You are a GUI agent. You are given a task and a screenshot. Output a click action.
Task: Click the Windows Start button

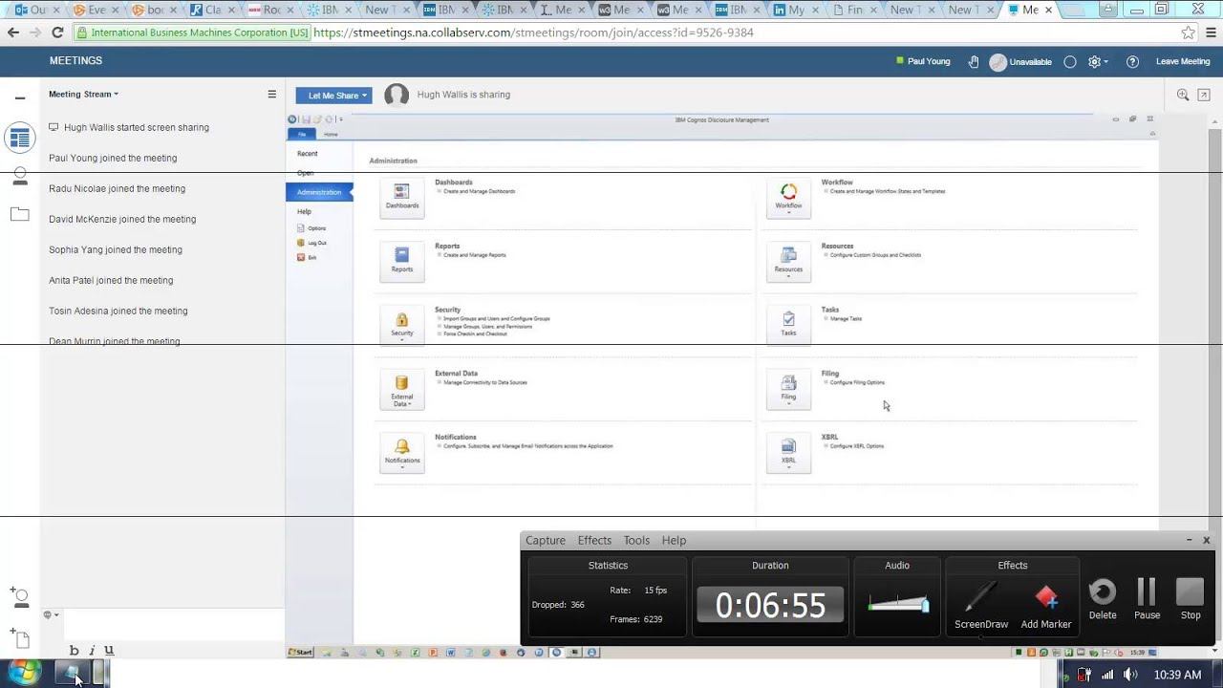[x=24, y=674]
